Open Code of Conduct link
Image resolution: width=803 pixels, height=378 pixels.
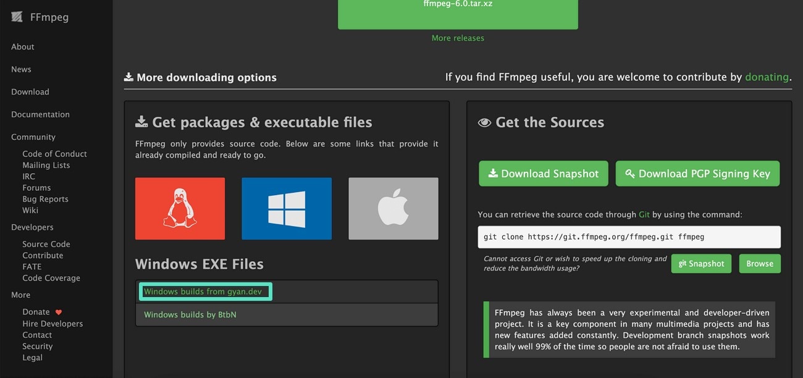click(x=54, y=154)
